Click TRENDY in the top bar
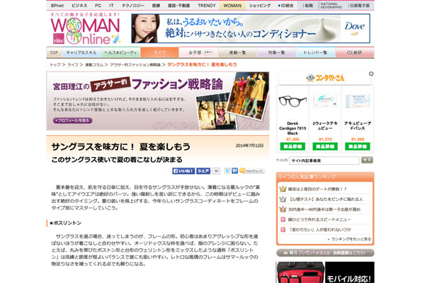 tap(207, 6)
